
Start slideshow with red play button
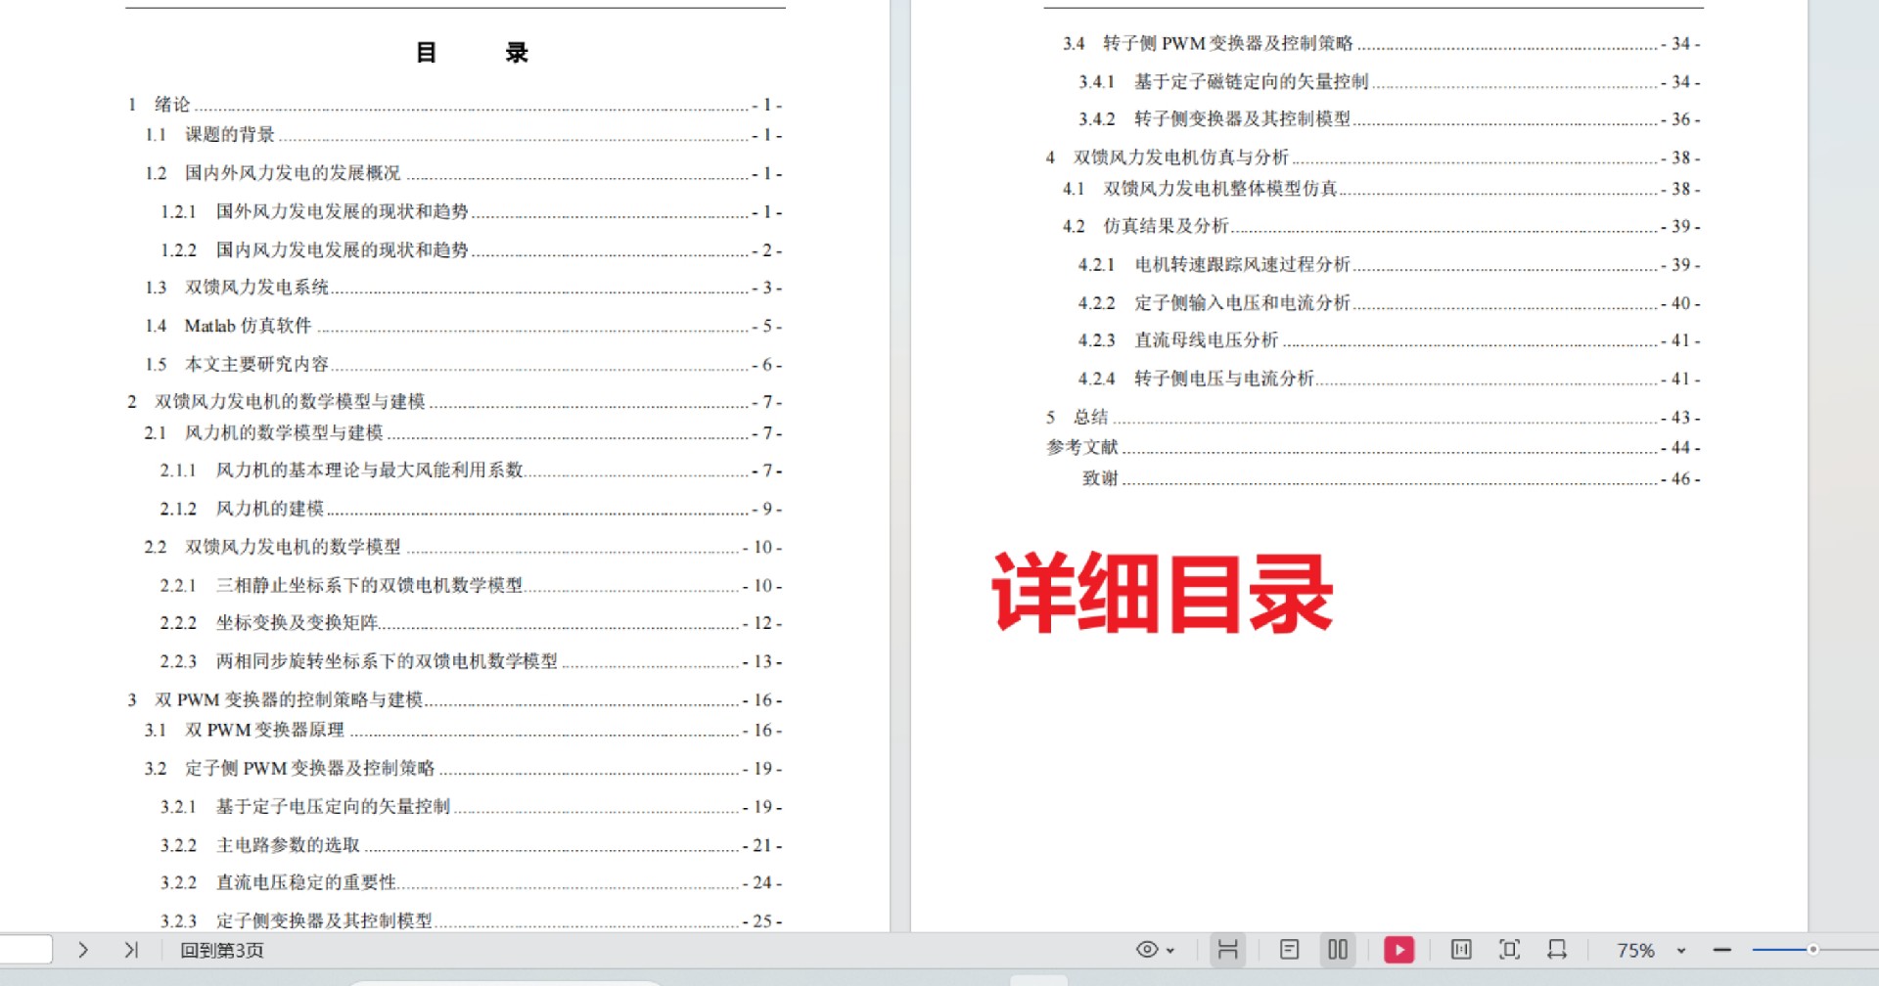click(x=1398, y=949)
